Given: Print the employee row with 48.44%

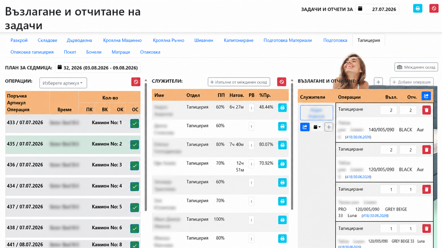Looking at the screenshot, I should coord(282,108).
